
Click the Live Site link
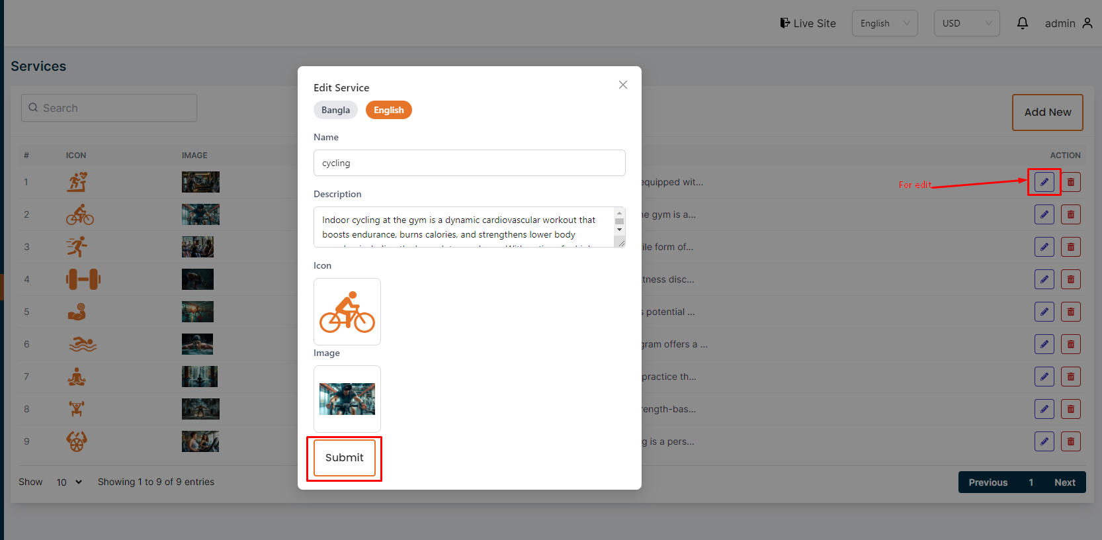pyautogui.click(x=808, y=23)
